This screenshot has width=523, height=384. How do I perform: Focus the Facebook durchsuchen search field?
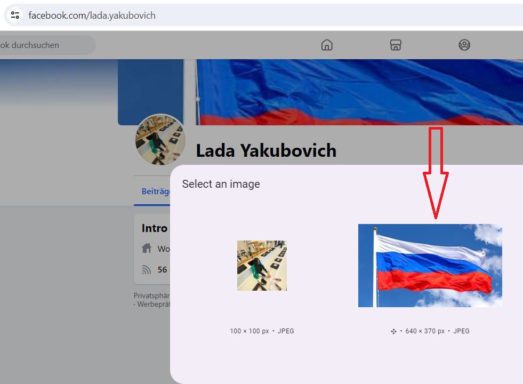[x=47, y=45]
